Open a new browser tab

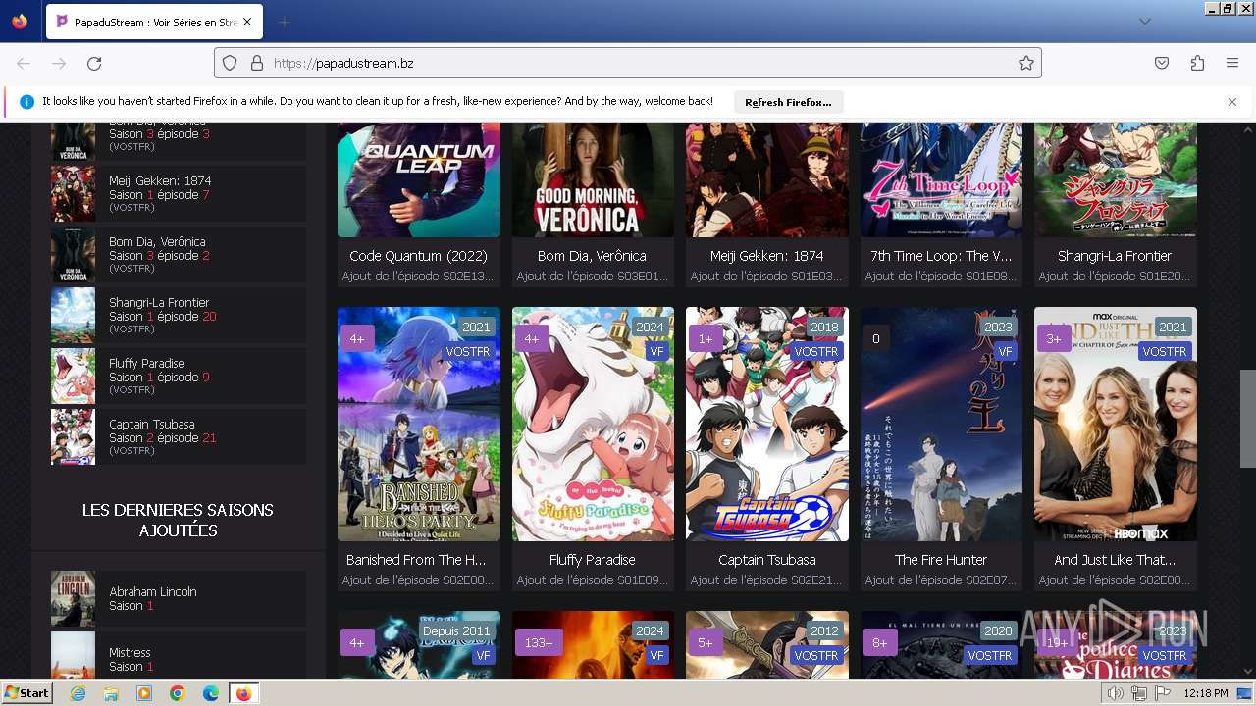(x=284, y=22)
